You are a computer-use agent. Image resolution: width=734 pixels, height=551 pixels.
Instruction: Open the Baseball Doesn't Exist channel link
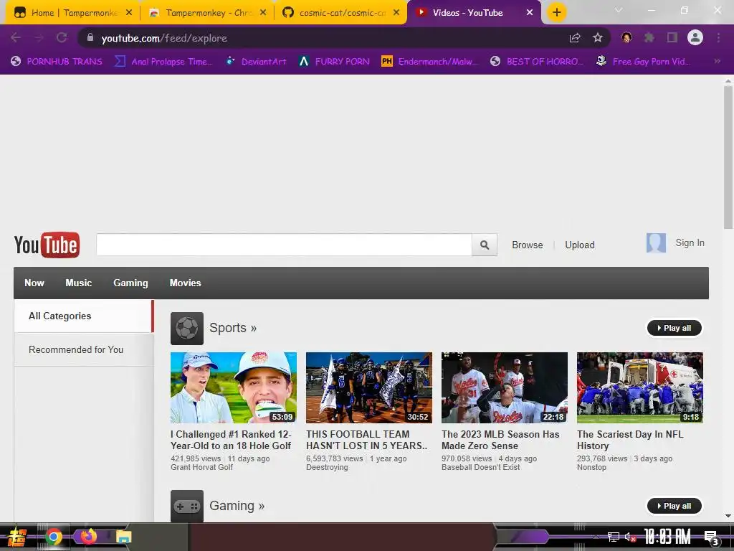(481, 467)
